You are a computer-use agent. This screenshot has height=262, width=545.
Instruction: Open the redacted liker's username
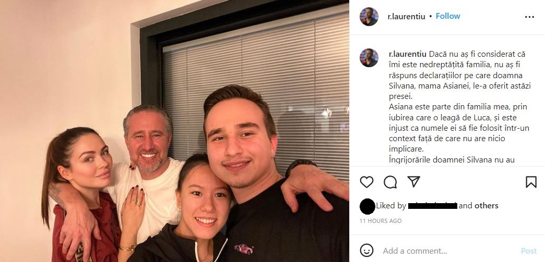(432, 206)
